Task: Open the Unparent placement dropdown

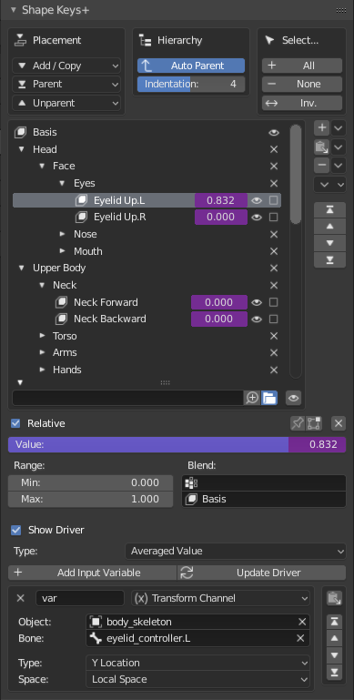Action: click(66, 103)
